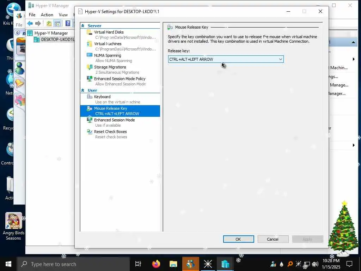Click the Start button
Viewport: 361px width, 271px height.
8,264
